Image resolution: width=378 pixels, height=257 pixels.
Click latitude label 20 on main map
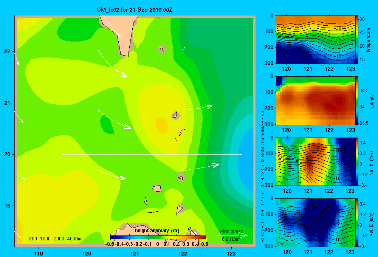point(8,154)
